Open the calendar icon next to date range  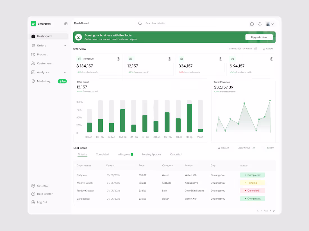point(256,48)
